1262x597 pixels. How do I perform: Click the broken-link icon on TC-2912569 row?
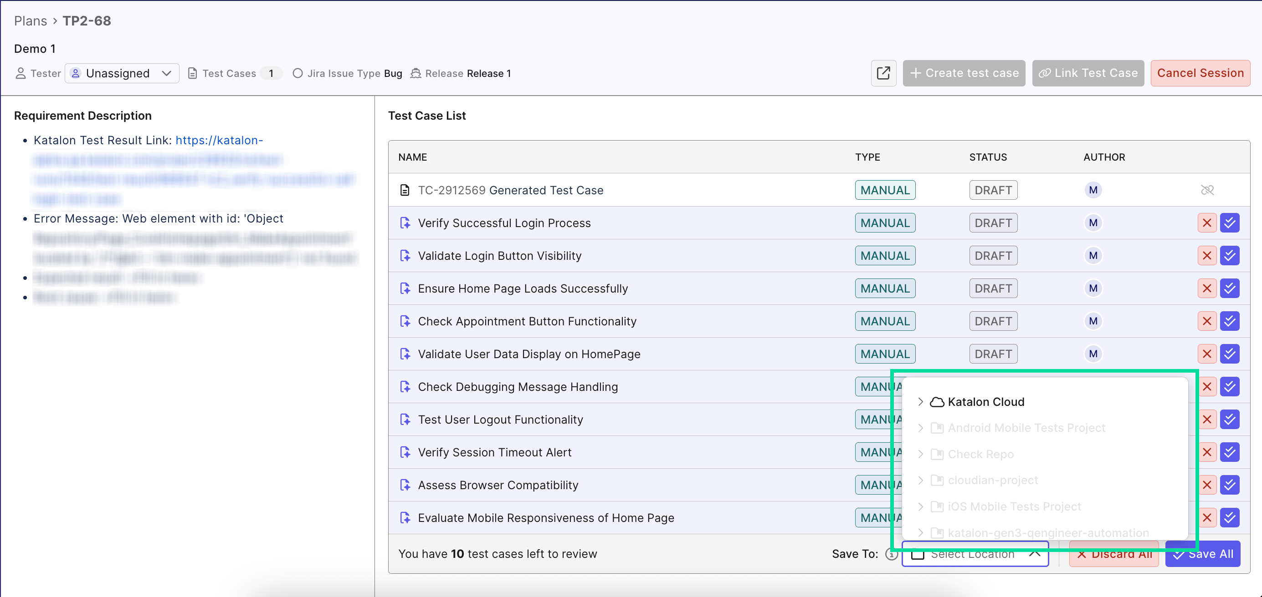1208,190
